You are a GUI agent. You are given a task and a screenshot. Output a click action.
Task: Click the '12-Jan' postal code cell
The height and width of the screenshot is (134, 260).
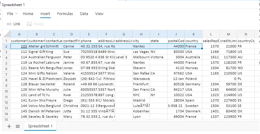point(176,79)
